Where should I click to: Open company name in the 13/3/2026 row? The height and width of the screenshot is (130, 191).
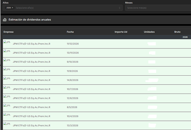tap(32, 126)
